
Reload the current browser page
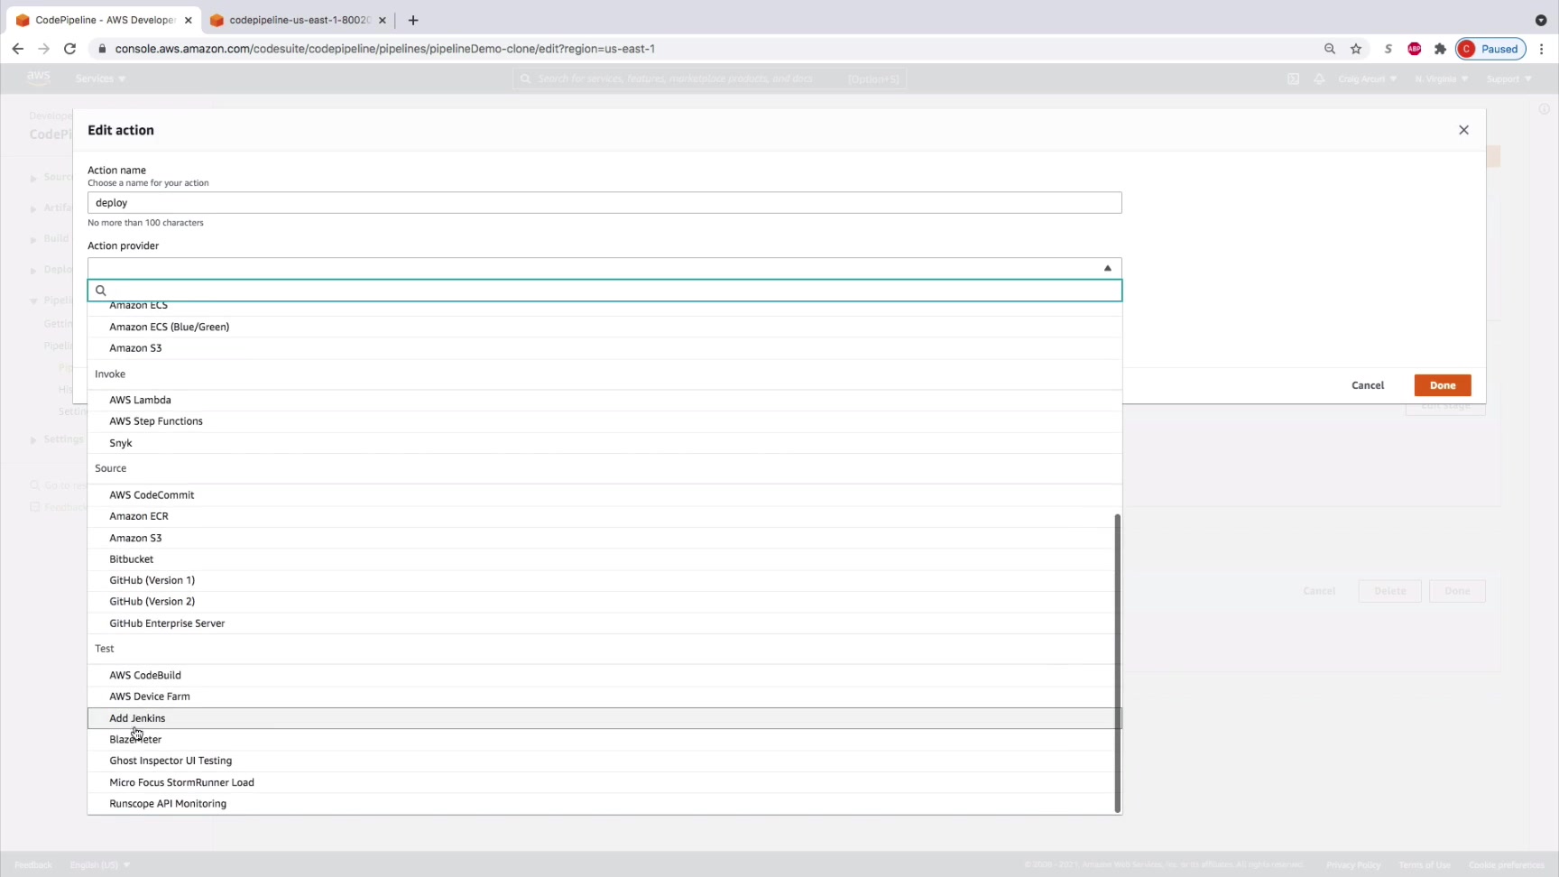[69, 49]
